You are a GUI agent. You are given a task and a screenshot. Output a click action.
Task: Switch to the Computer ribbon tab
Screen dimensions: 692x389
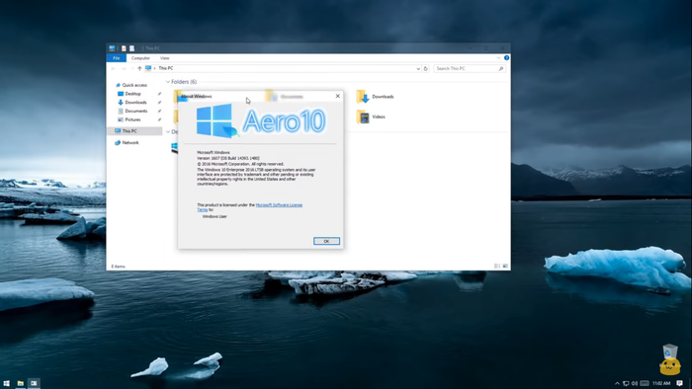[140, 58]
